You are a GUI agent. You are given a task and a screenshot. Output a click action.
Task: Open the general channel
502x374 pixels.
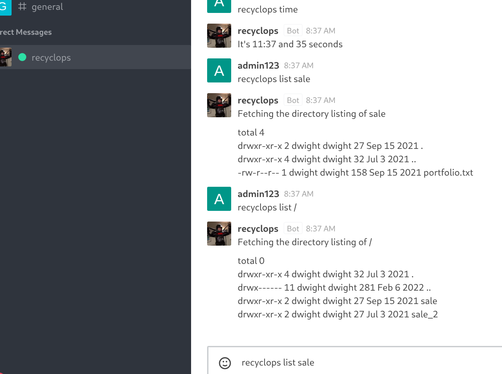(x=47, y=7)
